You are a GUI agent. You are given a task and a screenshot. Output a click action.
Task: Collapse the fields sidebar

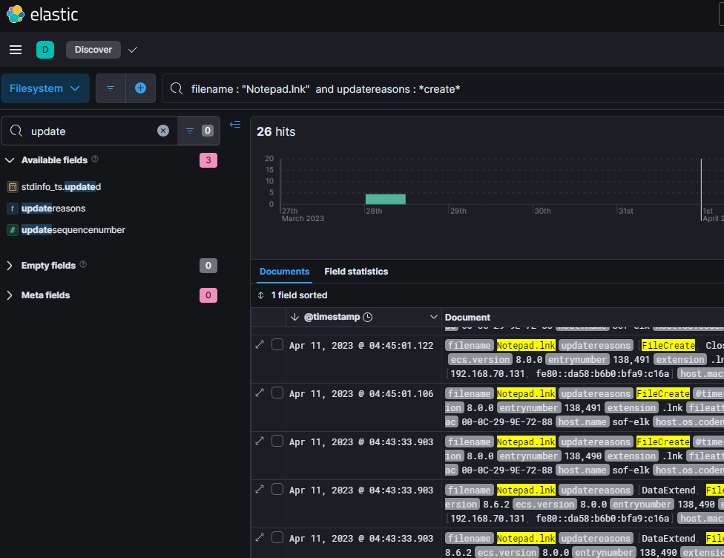click(x=235, y=125)
